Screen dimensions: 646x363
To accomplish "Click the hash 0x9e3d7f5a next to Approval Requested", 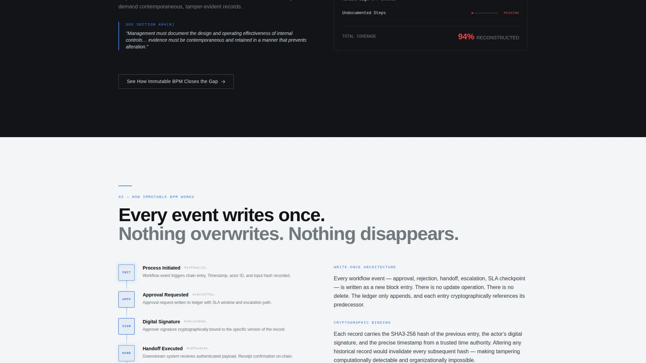I will 204,295.
